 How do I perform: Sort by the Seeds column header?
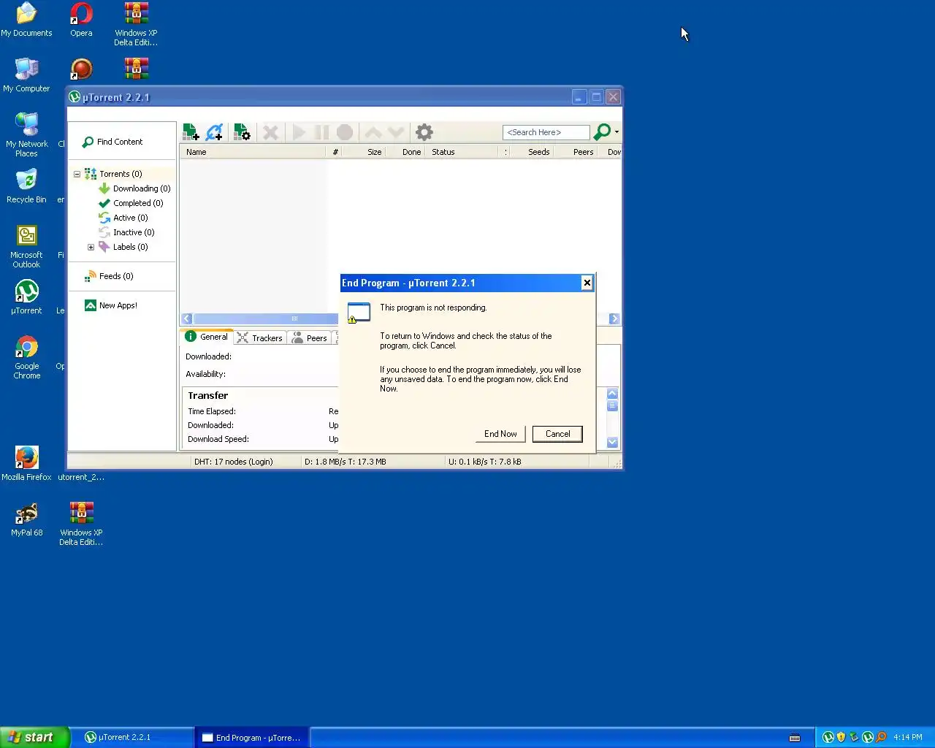click(533, 152)
